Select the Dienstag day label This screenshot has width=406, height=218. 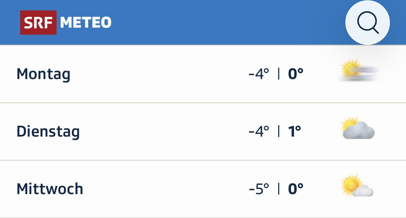[x=48, y=132]
